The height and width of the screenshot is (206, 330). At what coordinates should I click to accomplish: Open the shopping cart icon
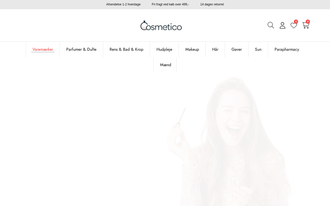coord(306,25)
